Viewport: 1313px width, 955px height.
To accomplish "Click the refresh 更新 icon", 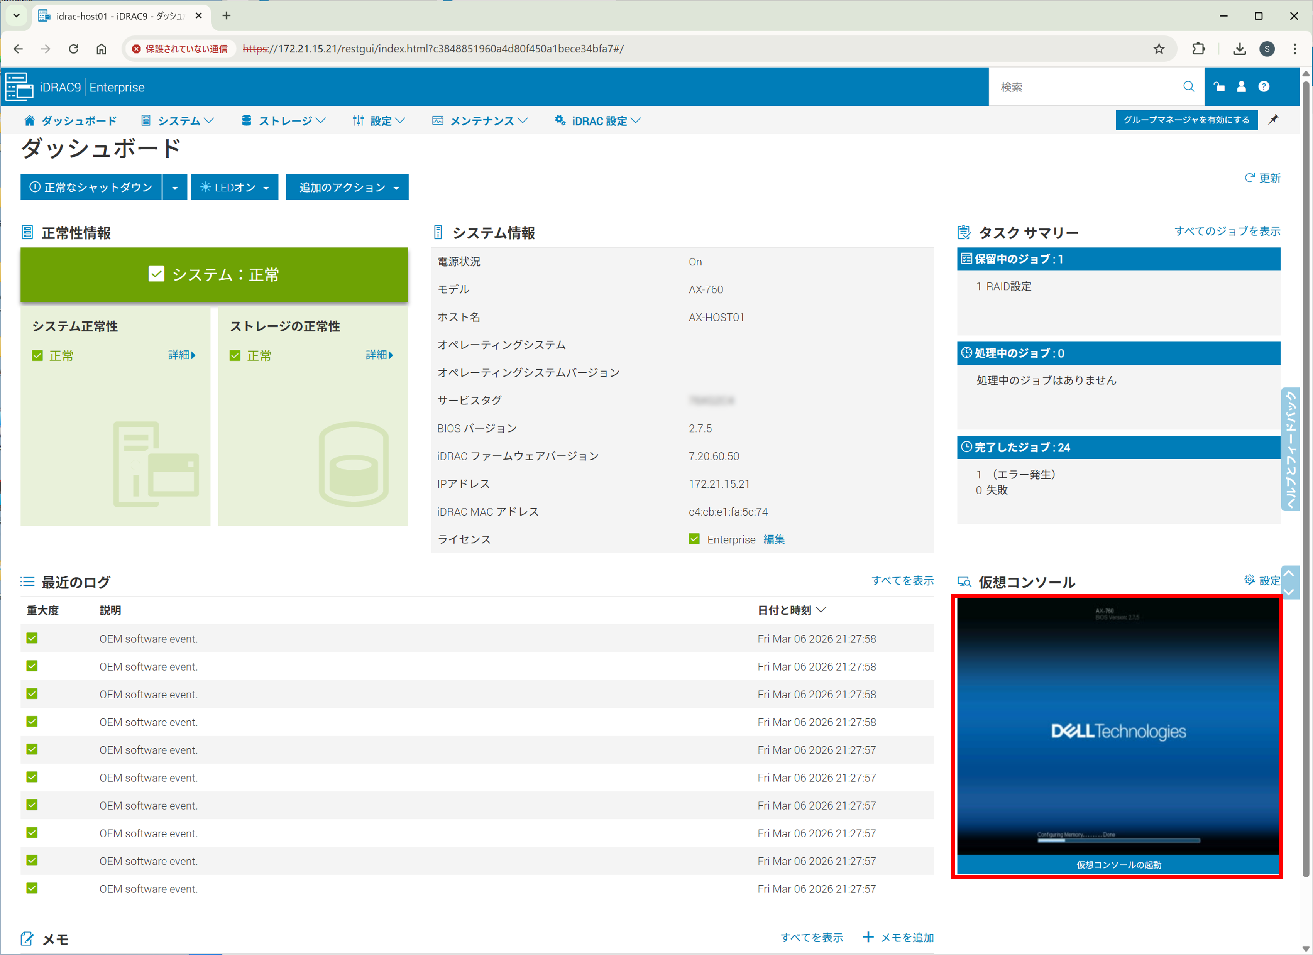I will [1249, 177].
